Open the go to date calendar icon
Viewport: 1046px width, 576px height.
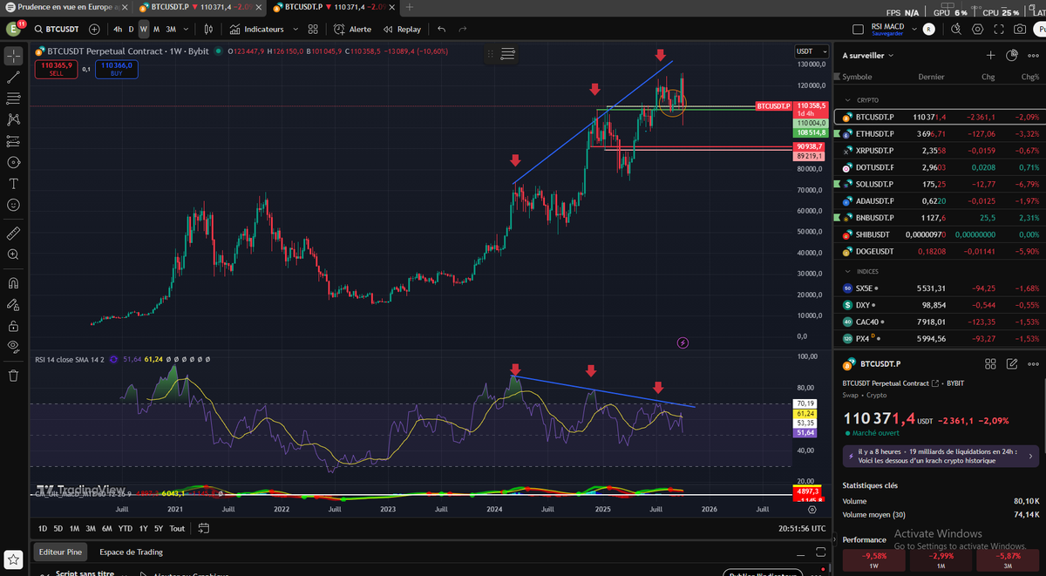click(x=204, y=528)
